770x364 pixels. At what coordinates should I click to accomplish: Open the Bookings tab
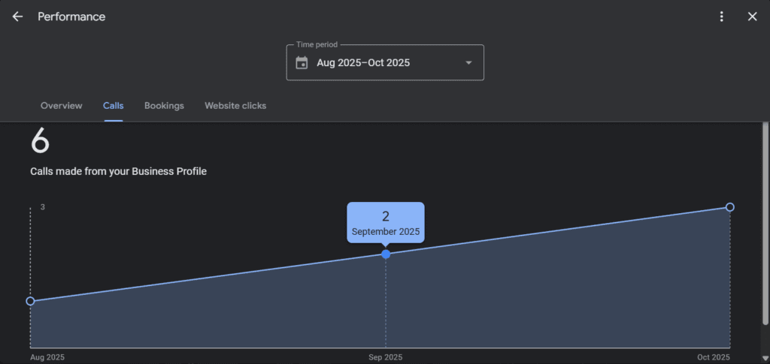point(164,106)
